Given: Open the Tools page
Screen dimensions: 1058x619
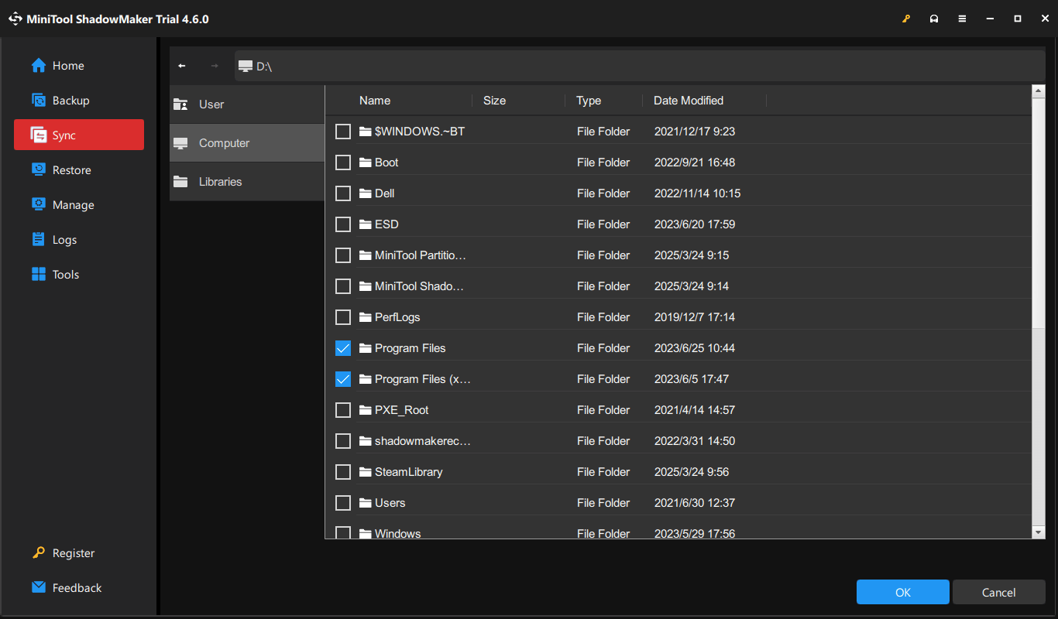Looking at the screenshot, I should 79,275.
